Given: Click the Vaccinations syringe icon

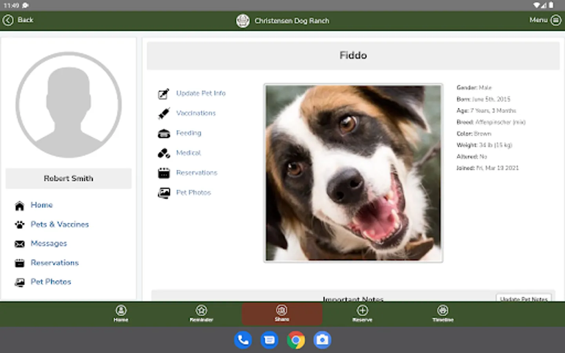Looking at the screenshot, I should pos(164,113).
